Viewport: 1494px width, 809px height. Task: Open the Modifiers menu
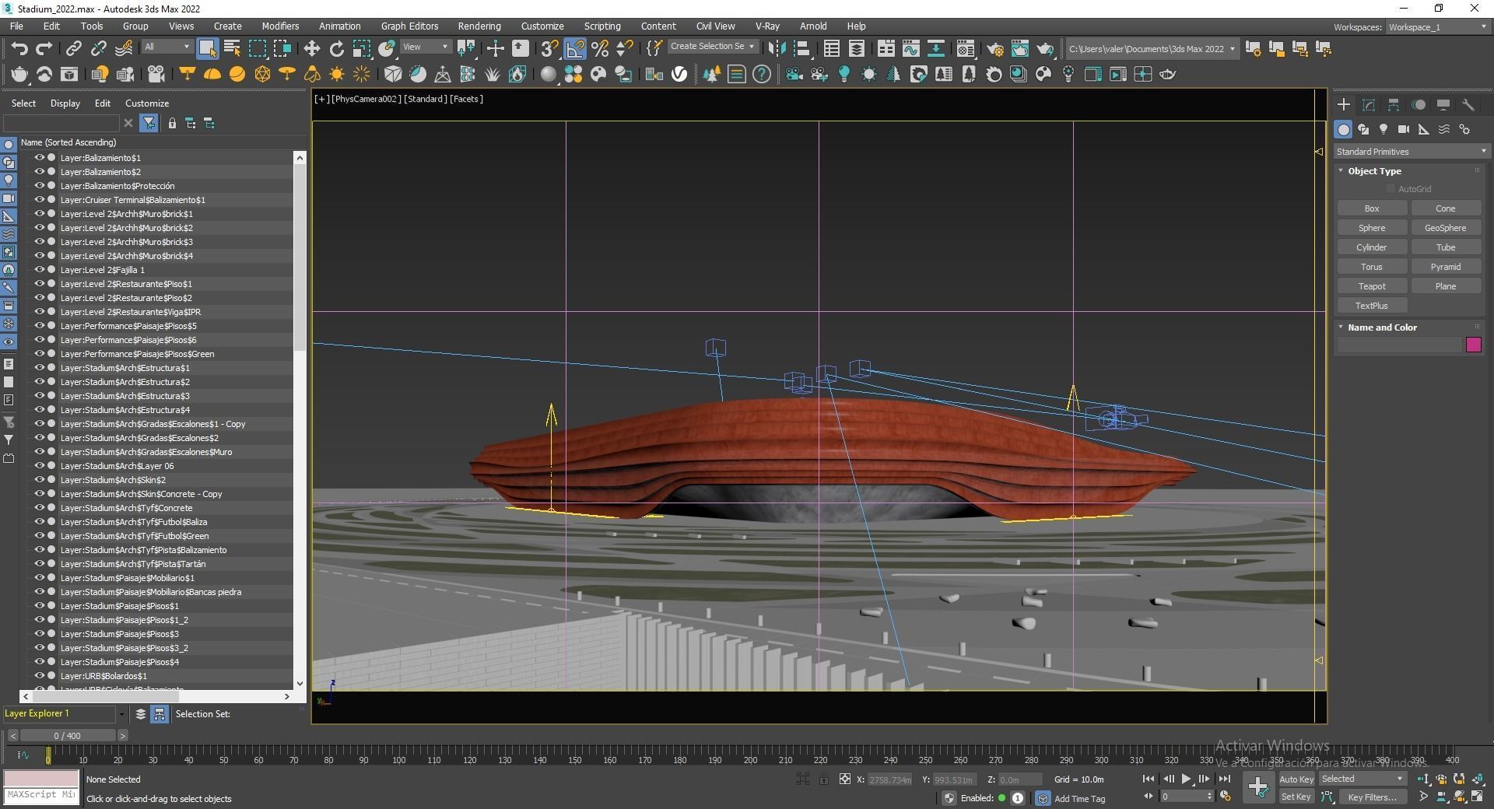(280, 26)
